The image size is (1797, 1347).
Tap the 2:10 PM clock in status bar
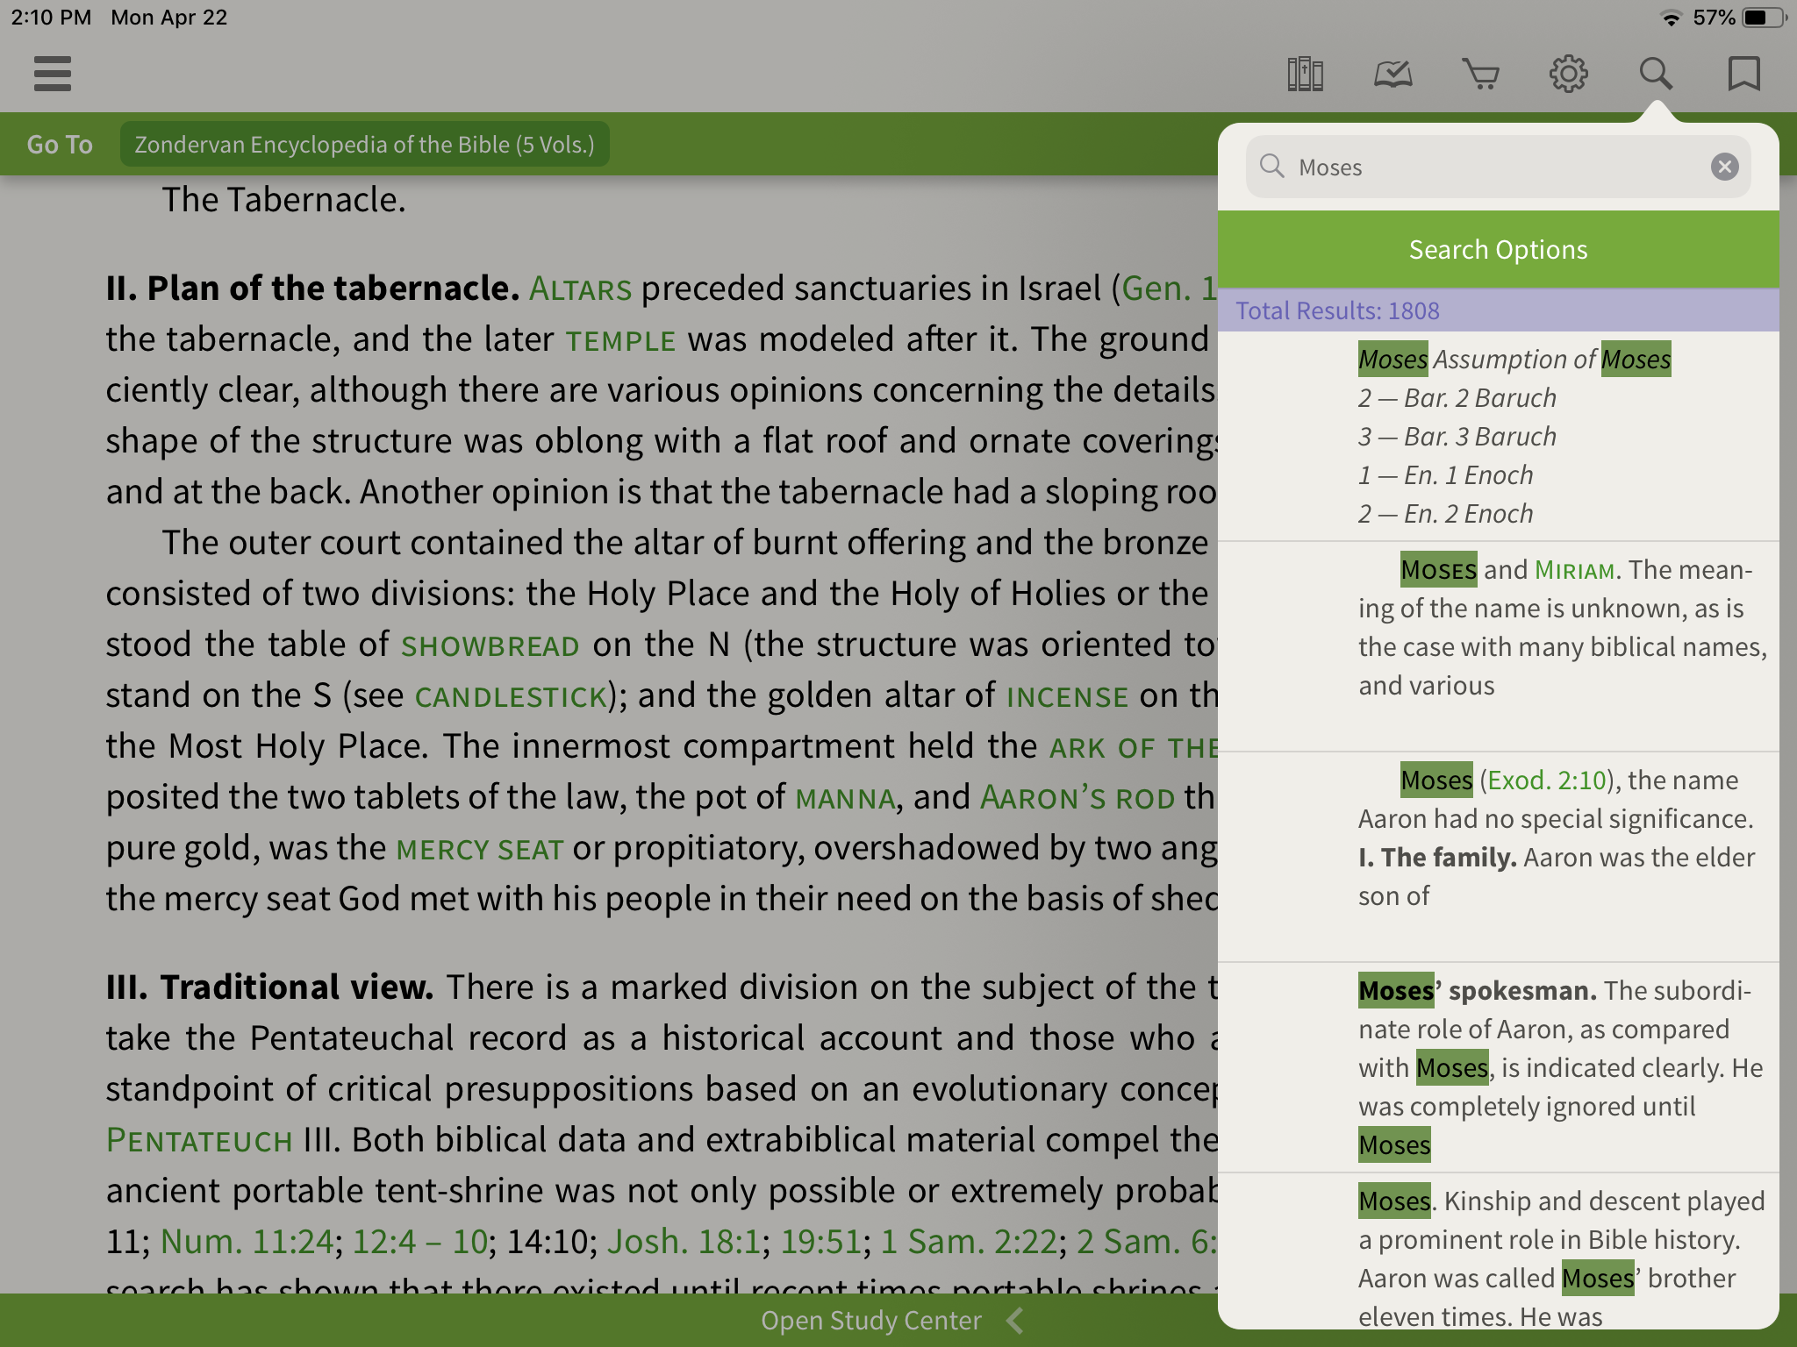(x=51, y=18)
